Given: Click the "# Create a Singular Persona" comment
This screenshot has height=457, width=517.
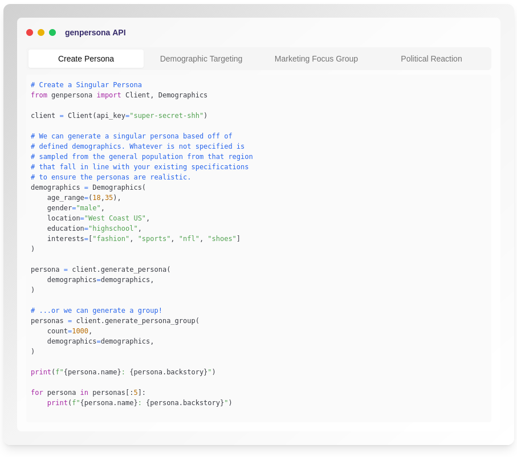Looking at the screenshot, I should click(86, 85).
